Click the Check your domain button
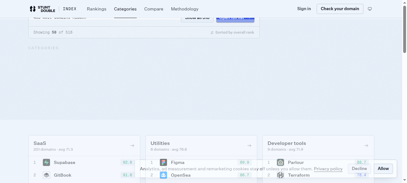The image size is (407, 183). (x=340, y=9)
